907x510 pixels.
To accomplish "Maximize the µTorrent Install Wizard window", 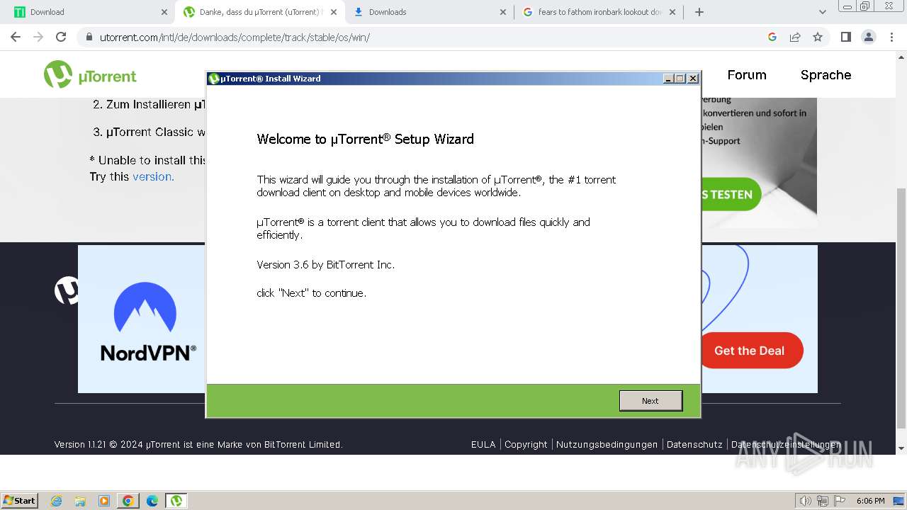I will click(680, 79).
